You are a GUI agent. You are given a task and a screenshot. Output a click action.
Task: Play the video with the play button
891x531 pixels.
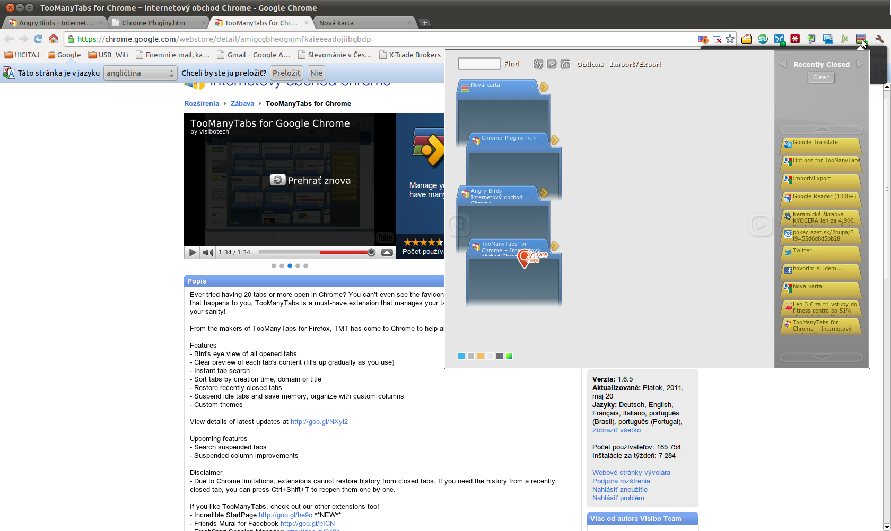[193, 252]
